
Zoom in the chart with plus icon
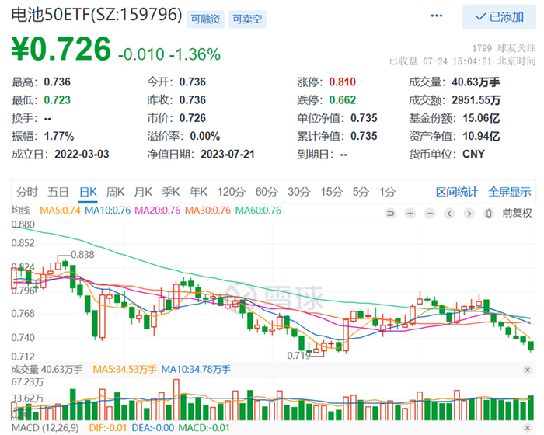click(x=410, y=213)
